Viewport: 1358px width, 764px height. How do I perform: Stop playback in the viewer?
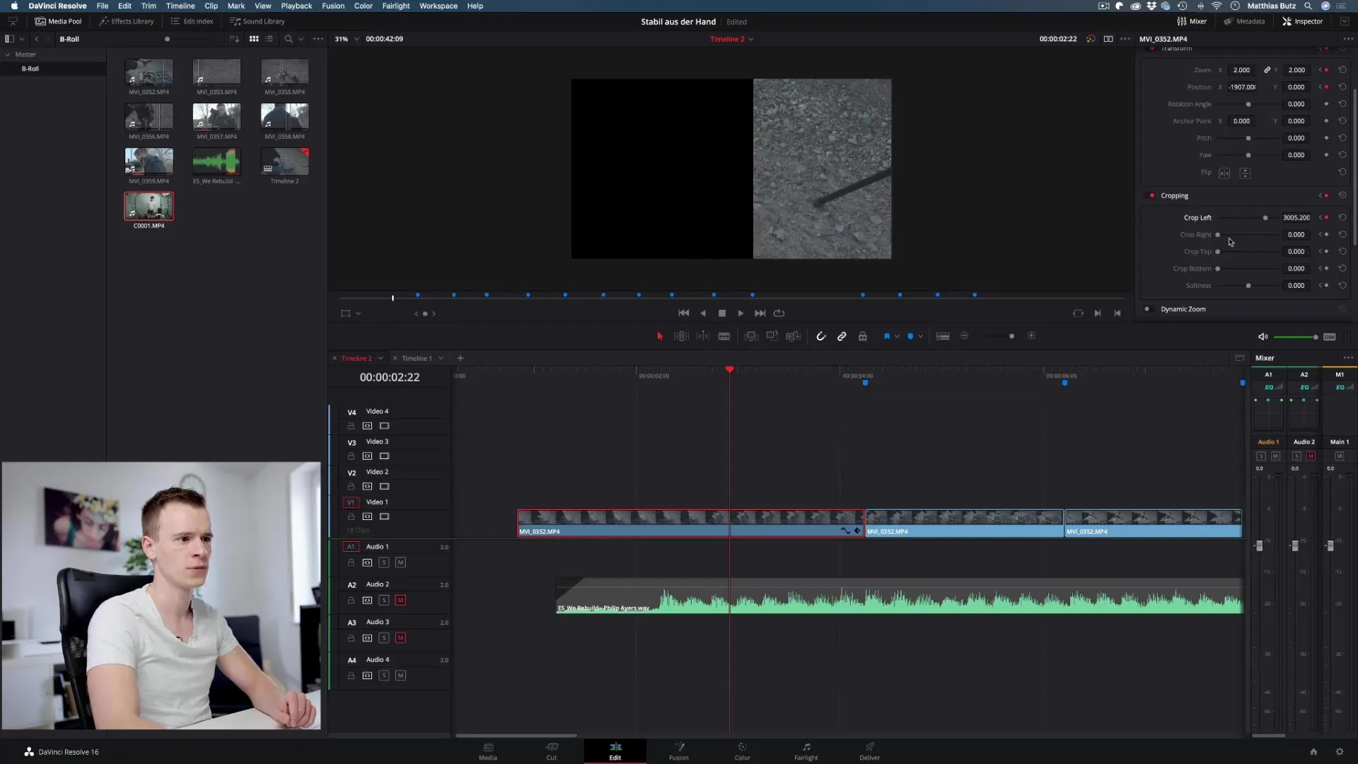[x=722, y=313]
